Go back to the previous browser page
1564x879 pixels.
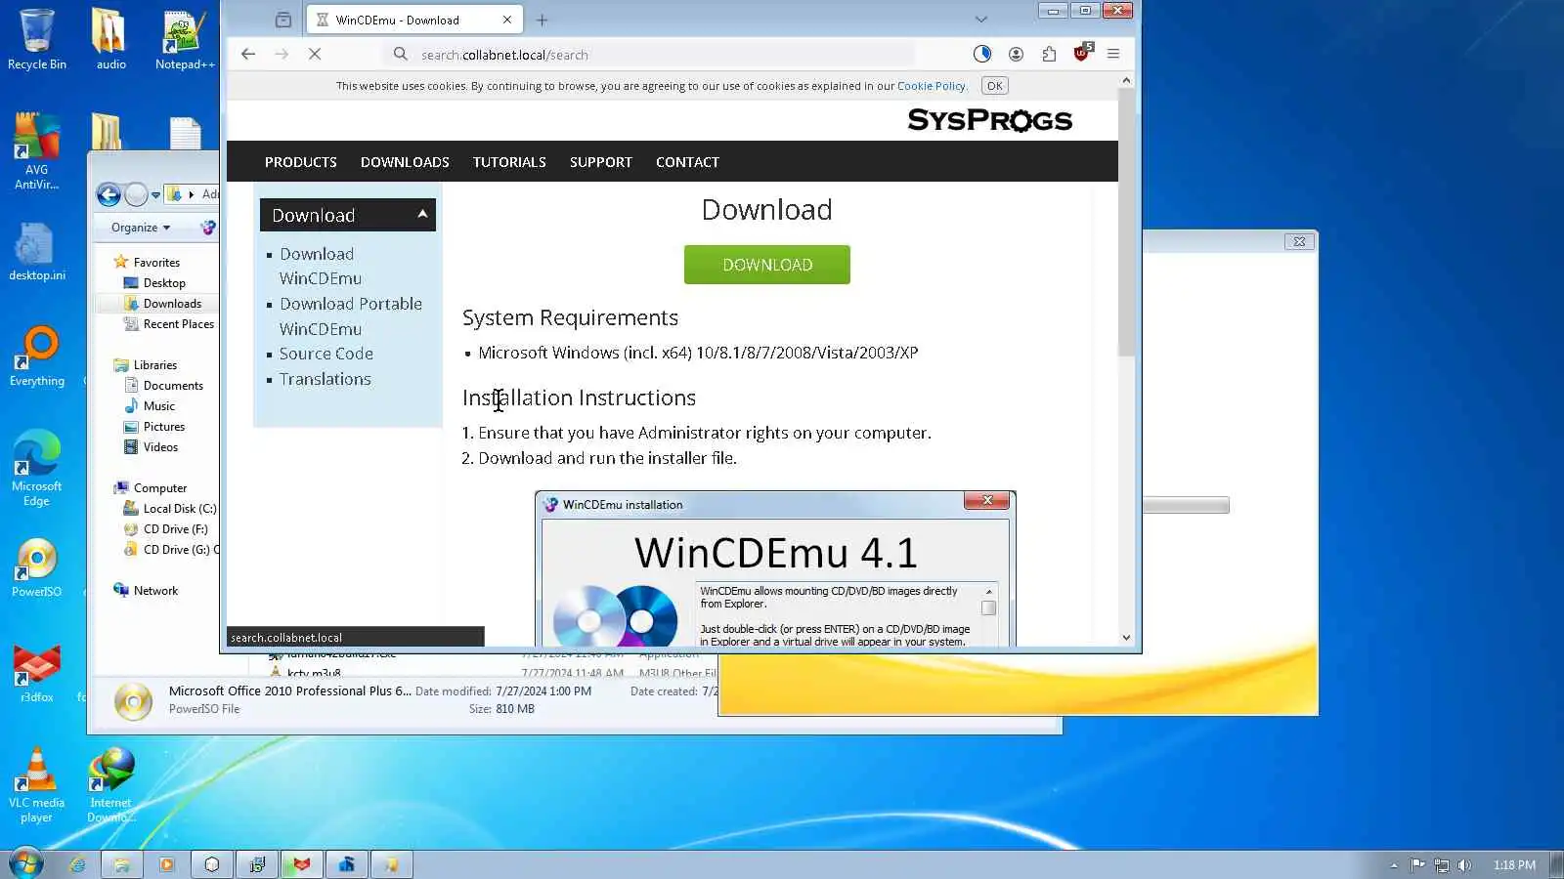click(x=248, y=55)
